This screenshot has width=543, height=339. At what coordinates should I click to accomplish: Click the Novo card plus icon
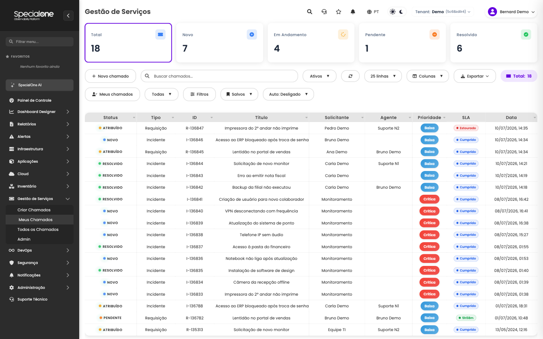pyautogui.click(x=252, y=35)
